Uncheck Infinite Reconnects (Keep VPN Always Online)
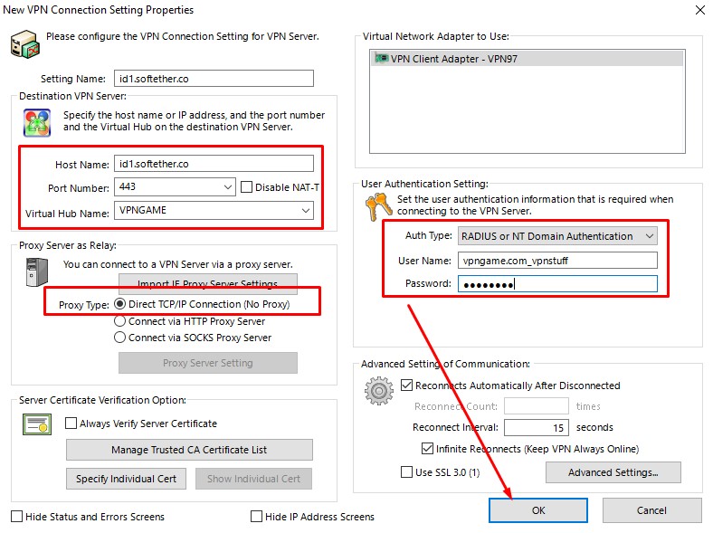This screenshot has width=713, height=533. (x=427, y=449)
